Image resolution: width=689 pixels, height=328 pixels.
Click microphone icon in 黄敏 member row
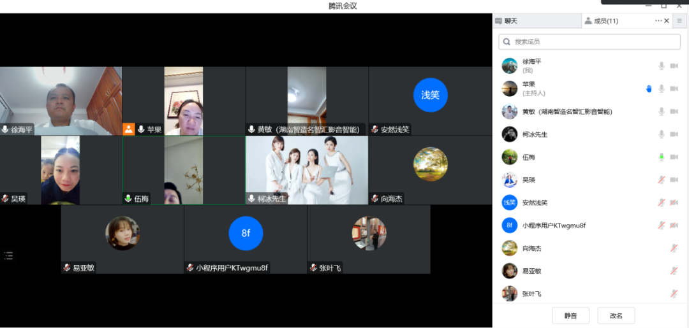(662, 111)
